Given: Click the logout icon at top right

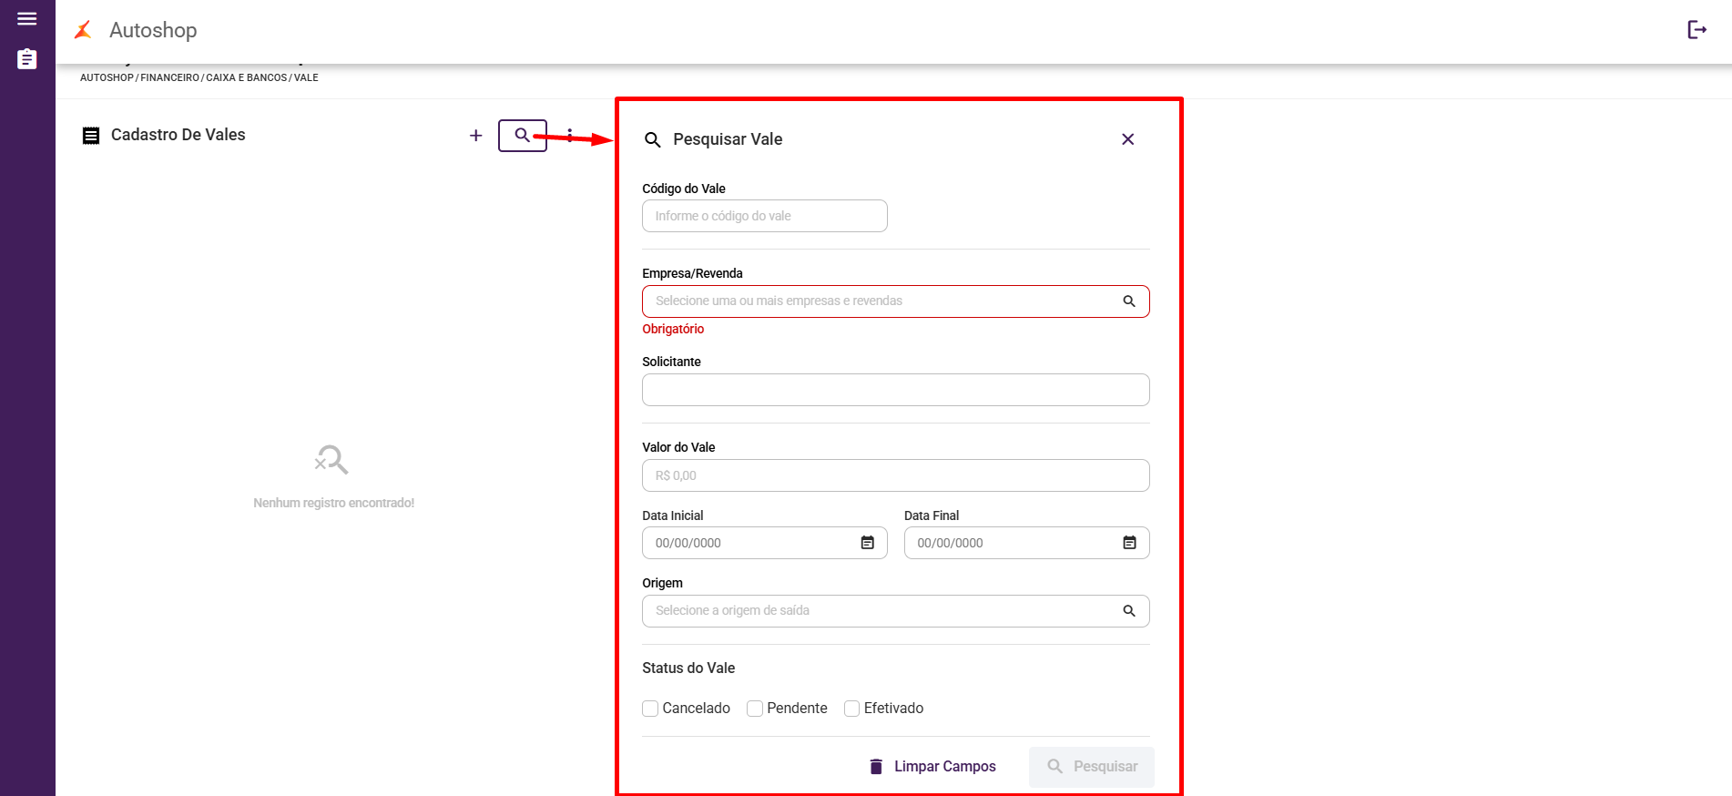Looking at the screenshot, I should pos(1696,30).
